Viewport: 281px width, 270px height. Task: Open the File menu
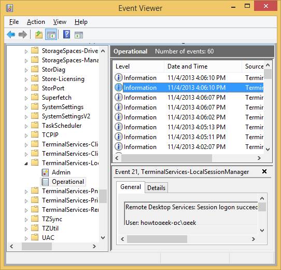14,22
